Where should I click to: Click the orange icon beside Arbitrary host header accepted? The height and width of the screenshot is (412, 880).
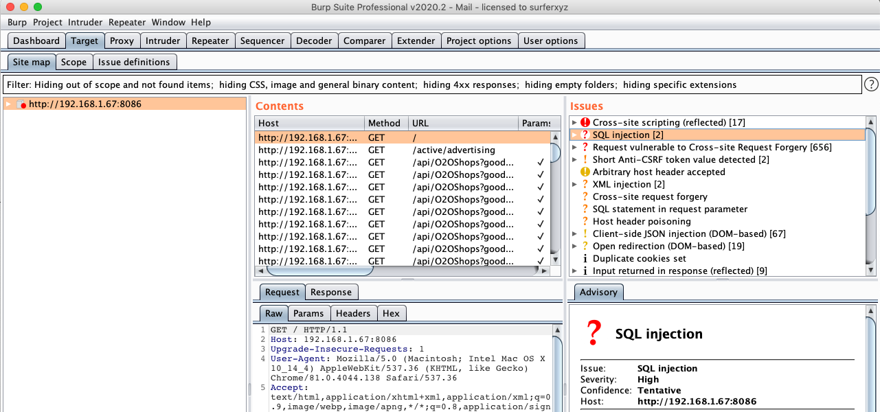[585, 172]
